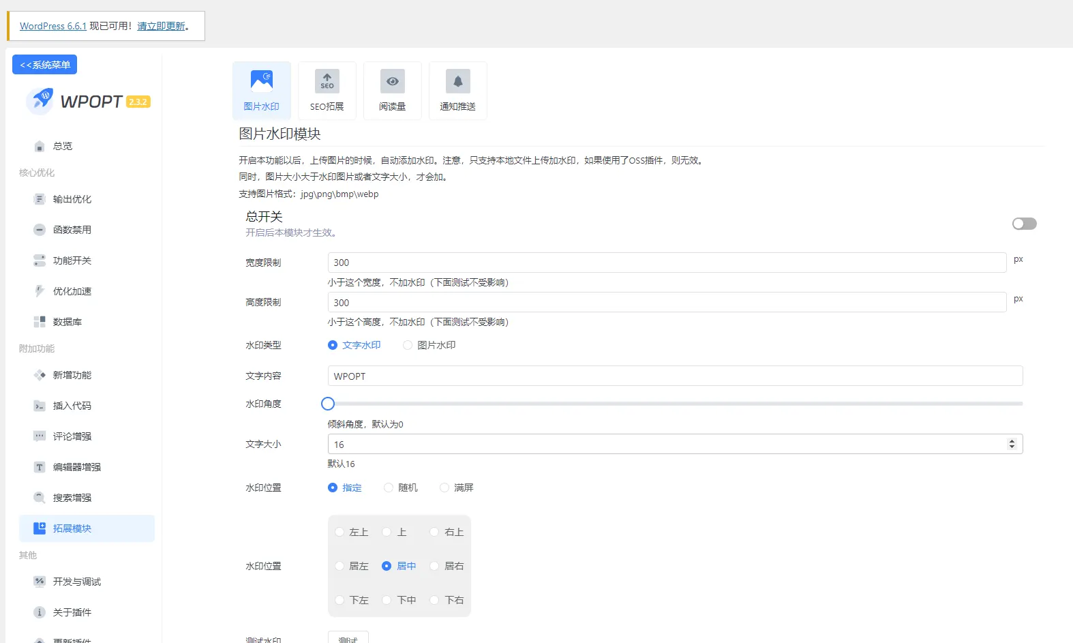
Task: Click the 函数禁用 minus icon
Action: tap(40, 230)
